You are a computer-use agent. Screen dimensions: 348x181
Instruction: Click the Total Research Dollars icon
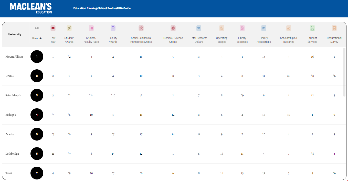coord(199,28)
